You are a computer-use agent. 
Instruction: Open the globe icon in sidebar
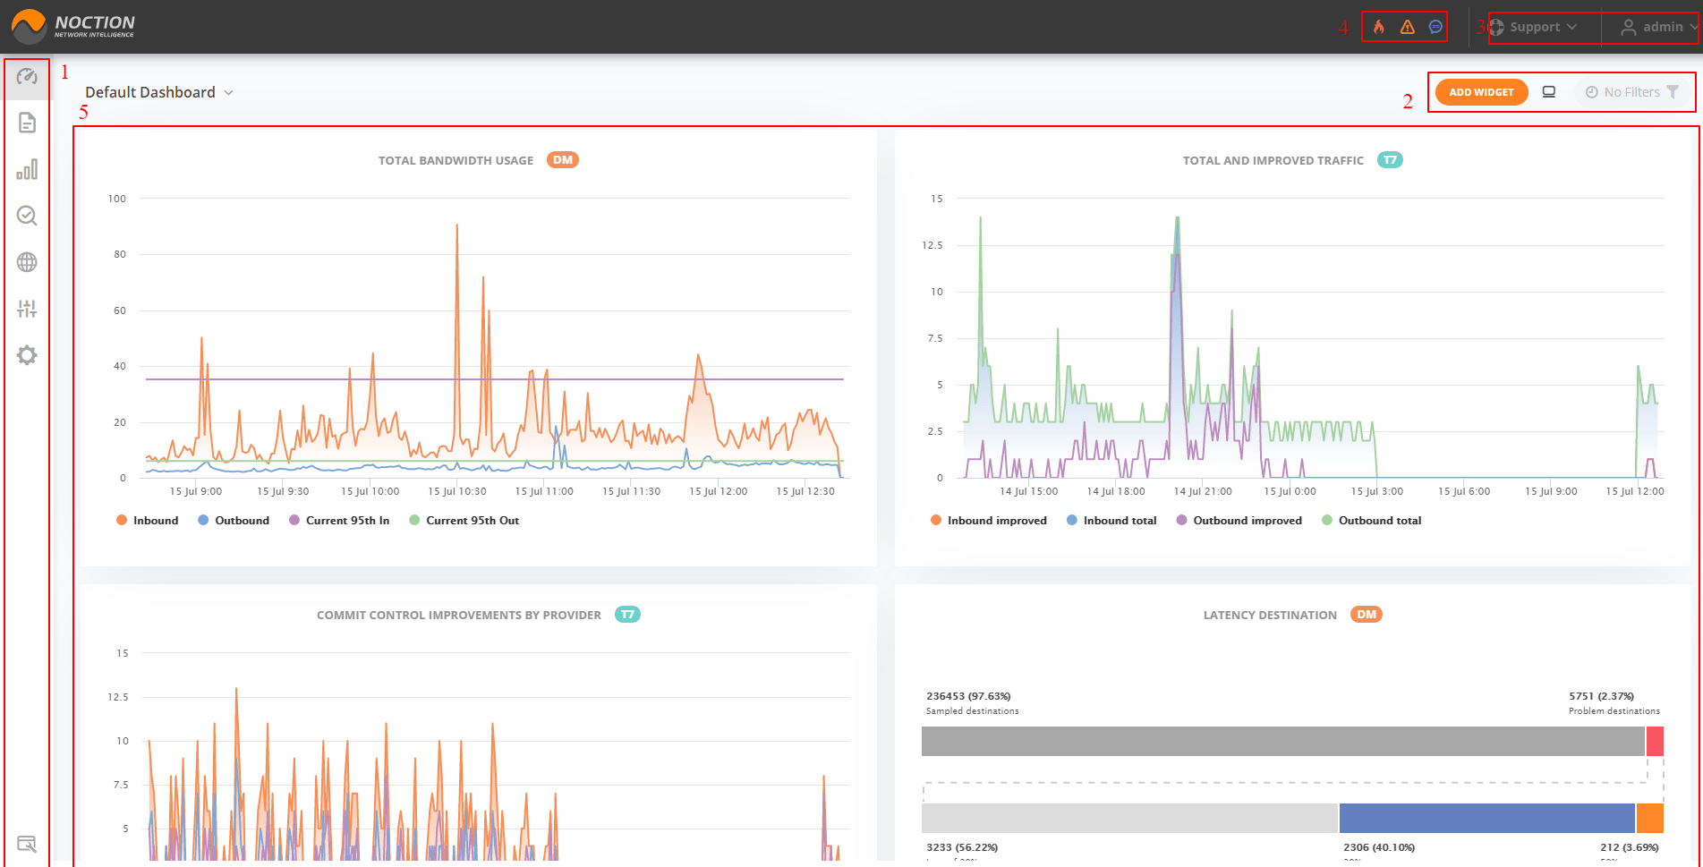point(27,262)
